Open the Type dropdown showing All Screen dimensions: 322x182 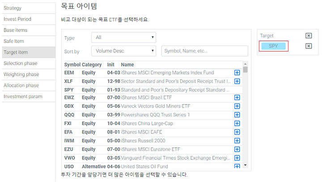point(123,38)
